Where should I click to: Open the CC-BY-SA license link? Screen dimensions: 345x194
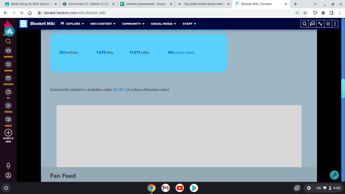tap(121, 90)
